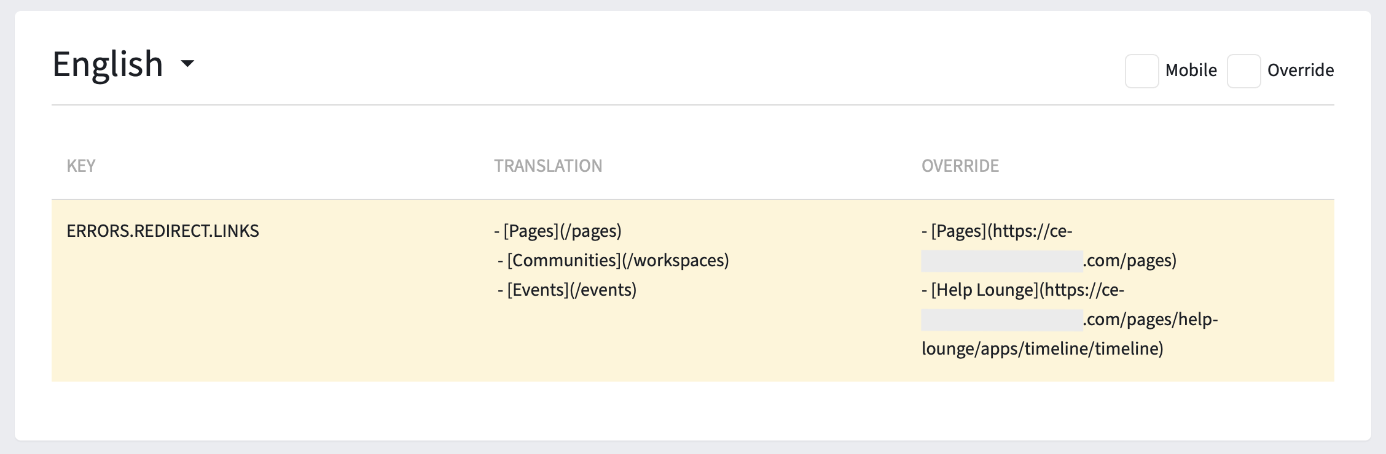The height and width of the screenshot is (454, 1386).
Task: Select the ERRORS.REDIRECT.LINKS key cell
Action: pyautogui.click(x=163, y=231)
